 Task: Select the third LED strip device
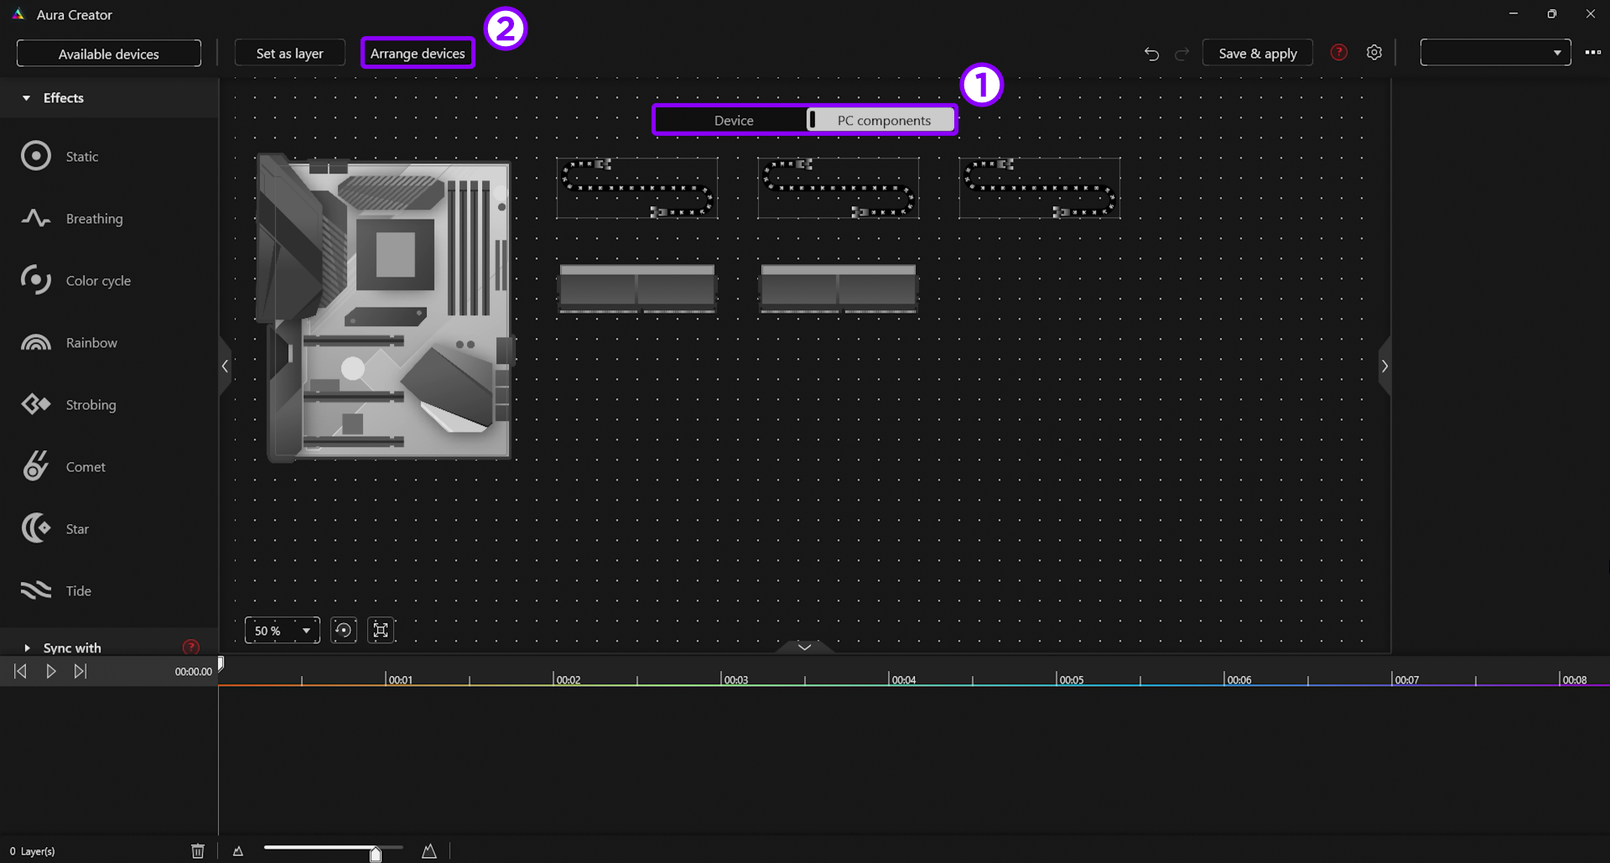(x=1040, y=188)
